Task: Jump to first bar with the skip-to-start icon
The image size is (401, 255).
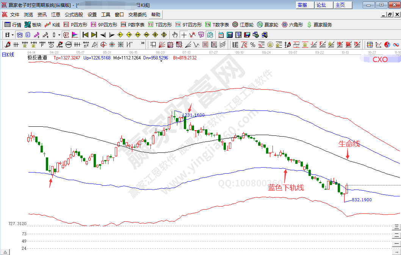Action: tap(86, 35)
